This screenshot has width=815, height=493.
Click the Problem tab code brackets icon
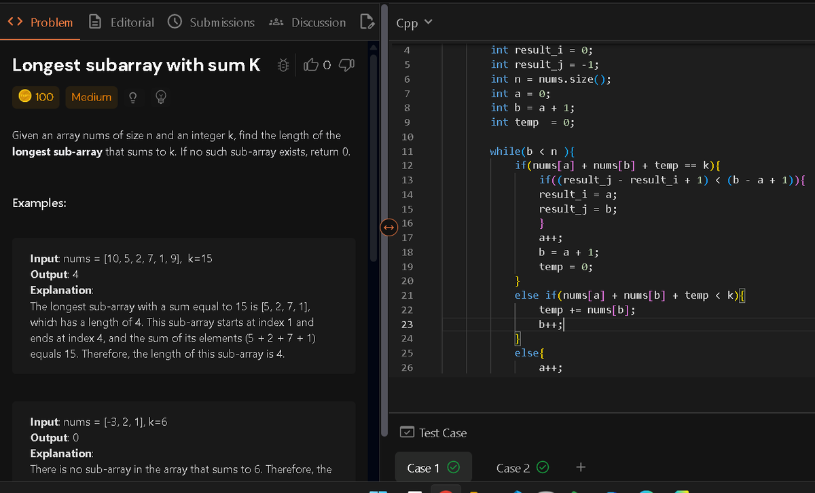(x=16, y=22)
